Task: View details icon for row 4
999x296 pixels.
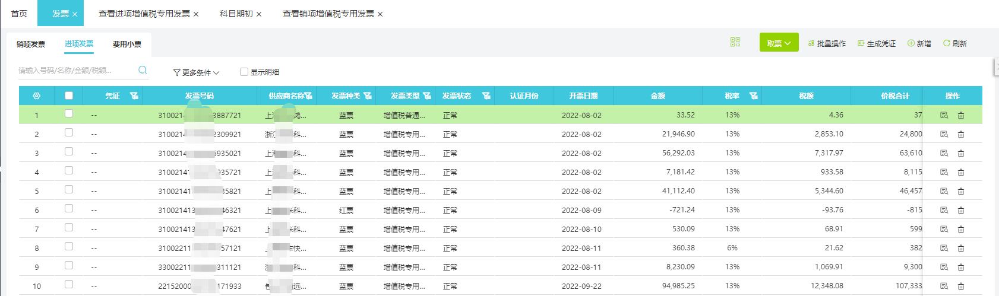Action: [x=944, y=172]
